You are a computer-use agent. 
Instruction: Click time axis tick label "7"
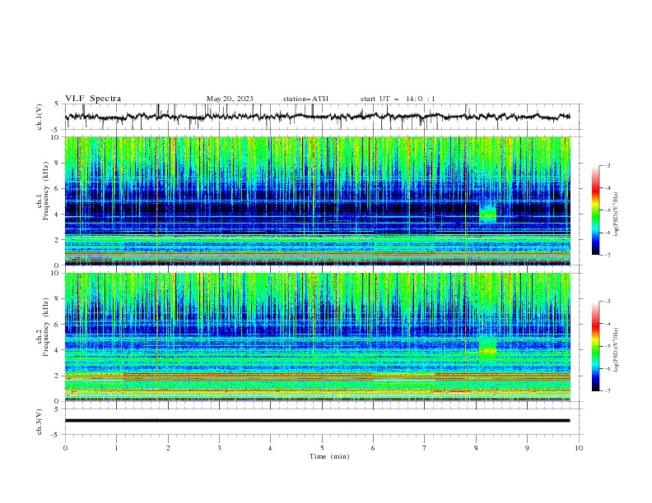[x=425, y=448]
